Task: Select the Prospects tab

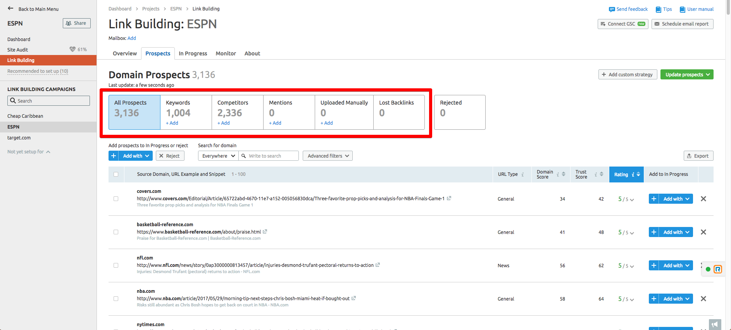Action: (158, 53)
